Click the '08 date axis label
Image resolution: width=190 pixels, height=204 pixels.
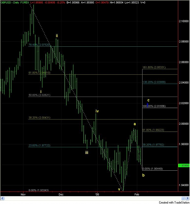click(97, 195)
